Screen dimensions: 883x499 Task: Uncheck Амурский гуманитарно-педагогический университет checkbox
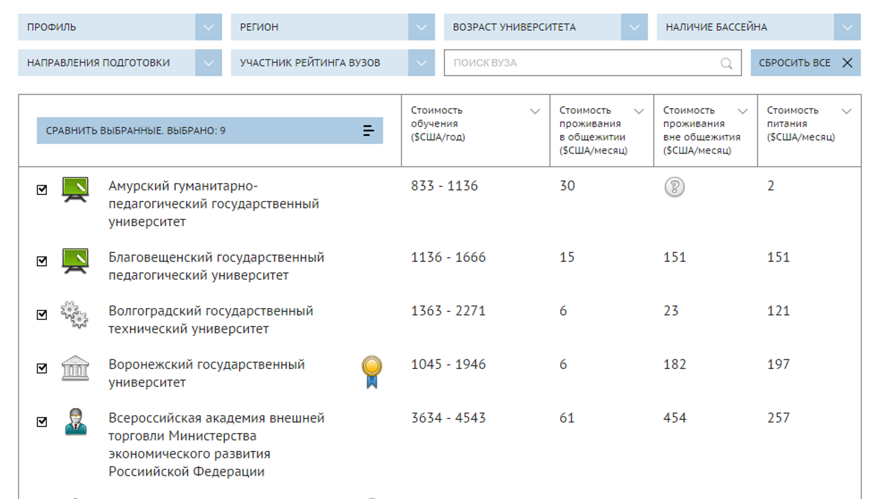pyautogui.click(x=42, y=190)
